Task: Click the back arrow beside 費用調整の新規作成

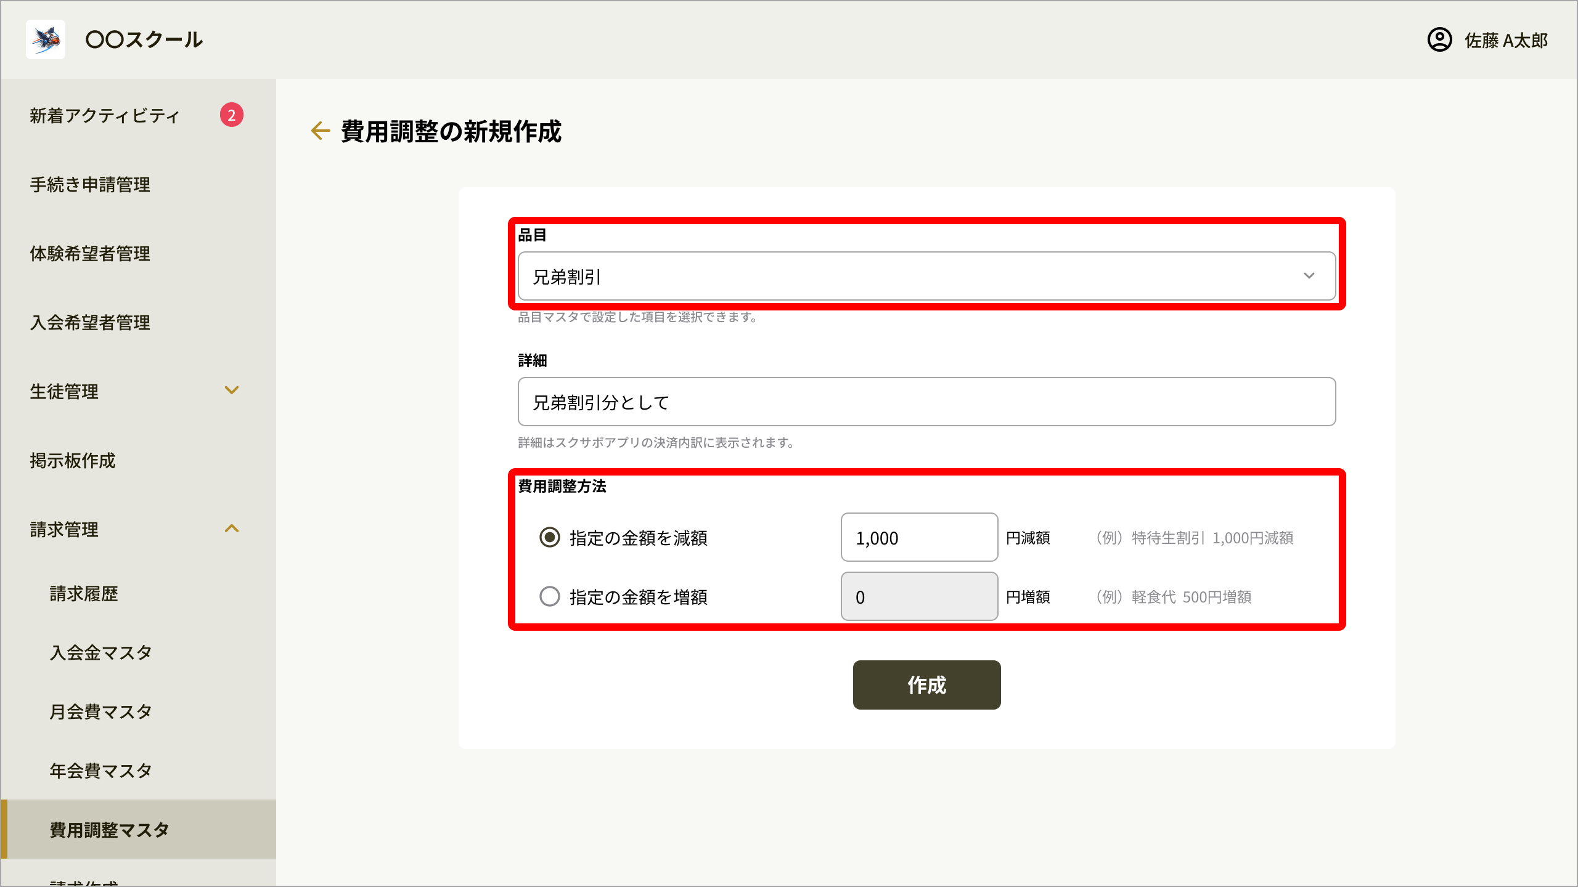Action: [x=321, y=131]
